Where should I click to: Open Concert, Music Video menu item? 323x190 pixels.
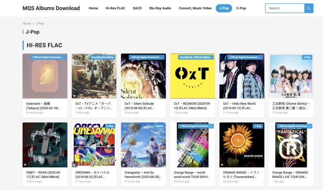(195, 8)
